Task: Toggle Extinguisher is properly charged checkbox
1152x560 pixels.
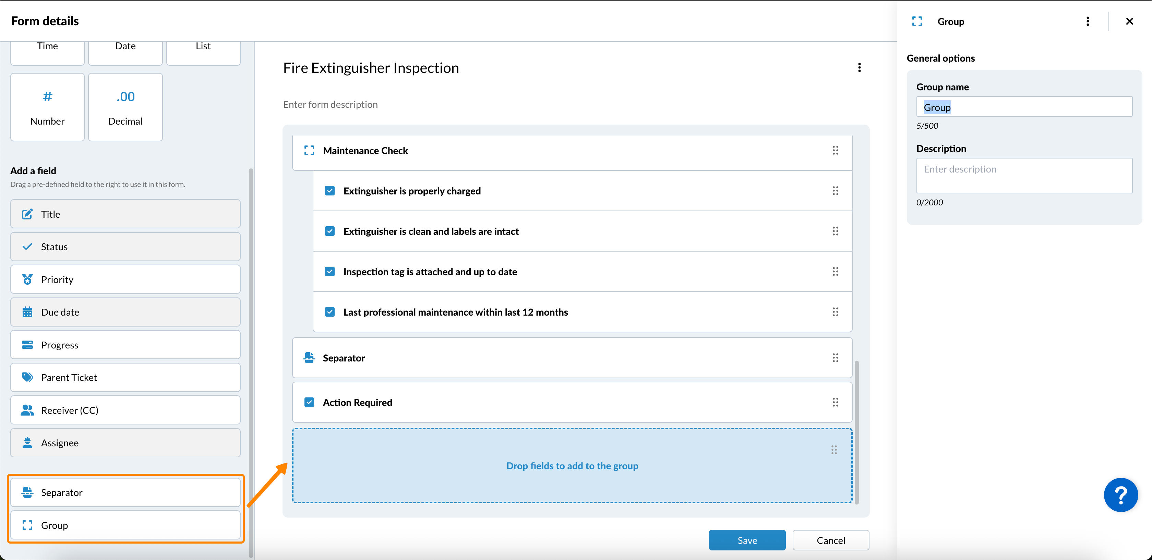Action: point(329,191)
